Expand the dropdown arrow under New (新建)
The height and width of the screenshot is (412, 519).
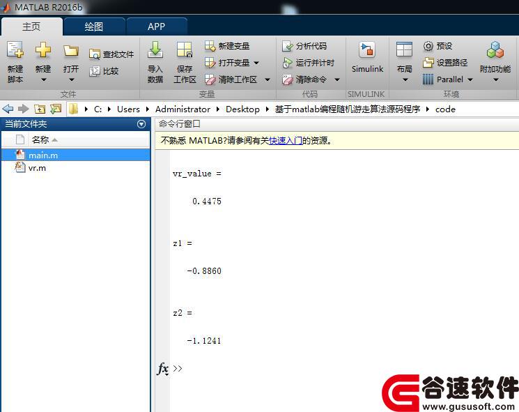pyautogui.click(x=43, y=79)
